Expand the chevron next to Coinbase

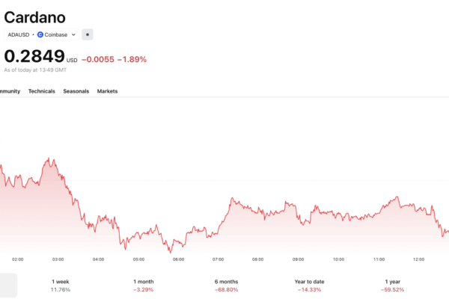pyautogui.click(x=73, y=34)
